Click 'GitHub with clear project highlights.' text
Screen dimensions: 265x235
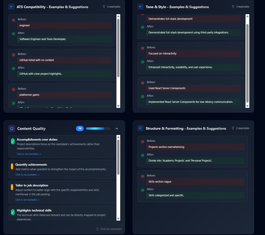click(40, 74)
